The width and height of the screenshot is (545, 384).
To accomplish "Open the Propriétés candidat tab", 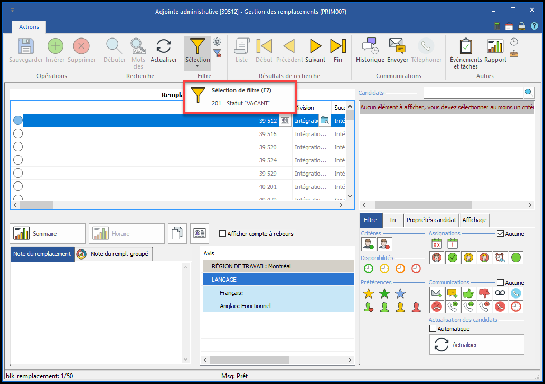I will pyautogui.click(x=431, y=220).
